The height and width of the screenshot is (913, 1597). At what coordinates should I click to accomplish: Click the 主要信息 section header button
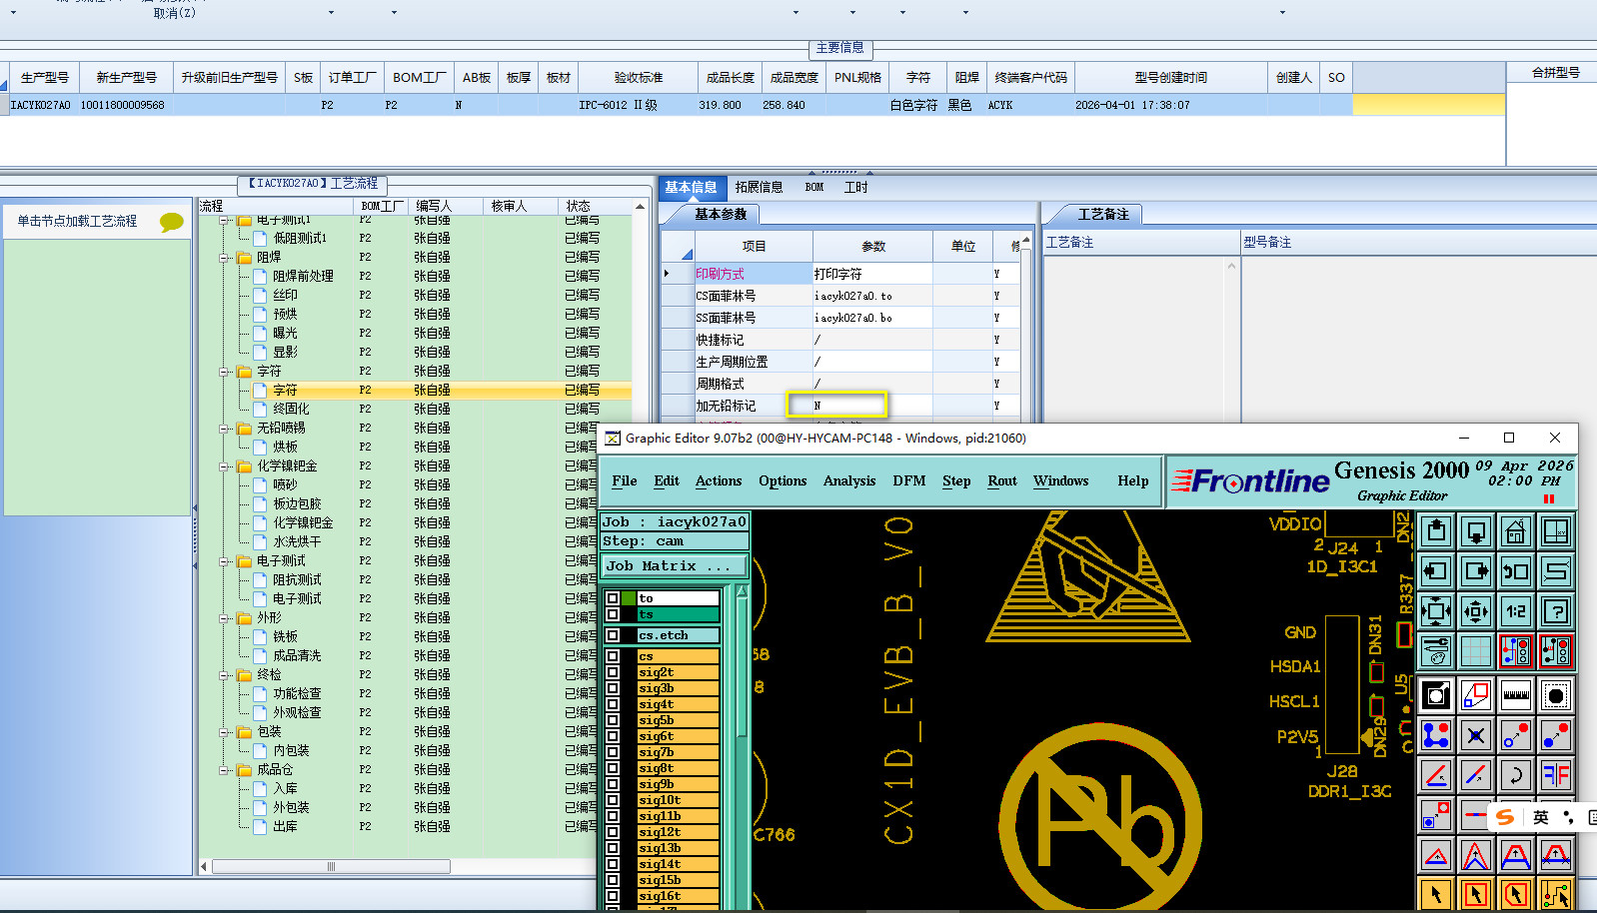click(840, 48)
